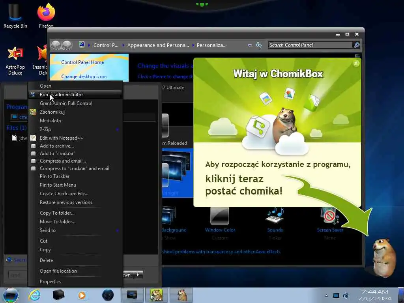
Task: Select Add to "cmd.rar"
Action: tap(75, 153)
